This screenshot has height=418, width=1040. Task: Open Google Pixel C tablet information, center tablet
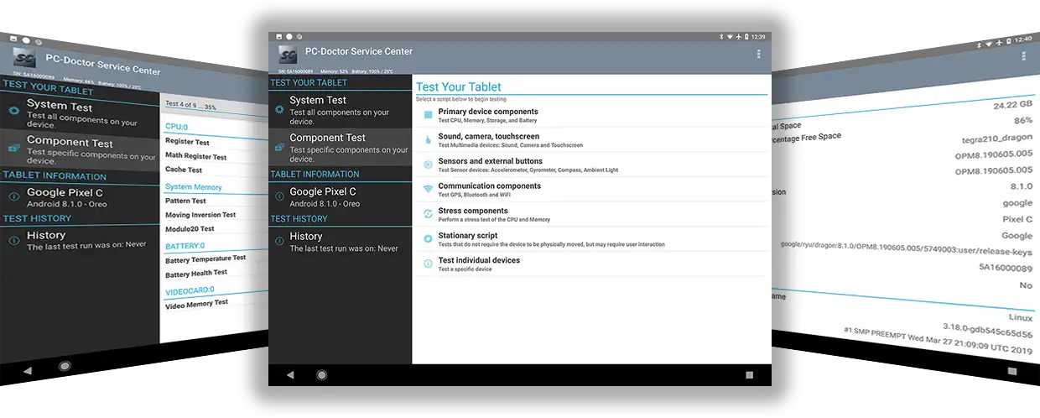pyautogui.click(x=340, y=197)
